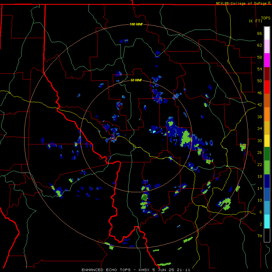
Task: Click the light green scale swatch
Action: pyautogui.click(x=267, y=167)
